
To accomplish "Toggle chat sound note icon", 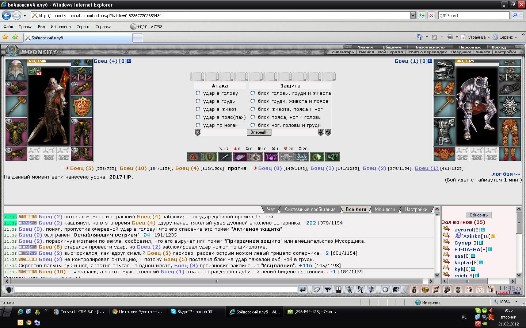I will [371, 290].
